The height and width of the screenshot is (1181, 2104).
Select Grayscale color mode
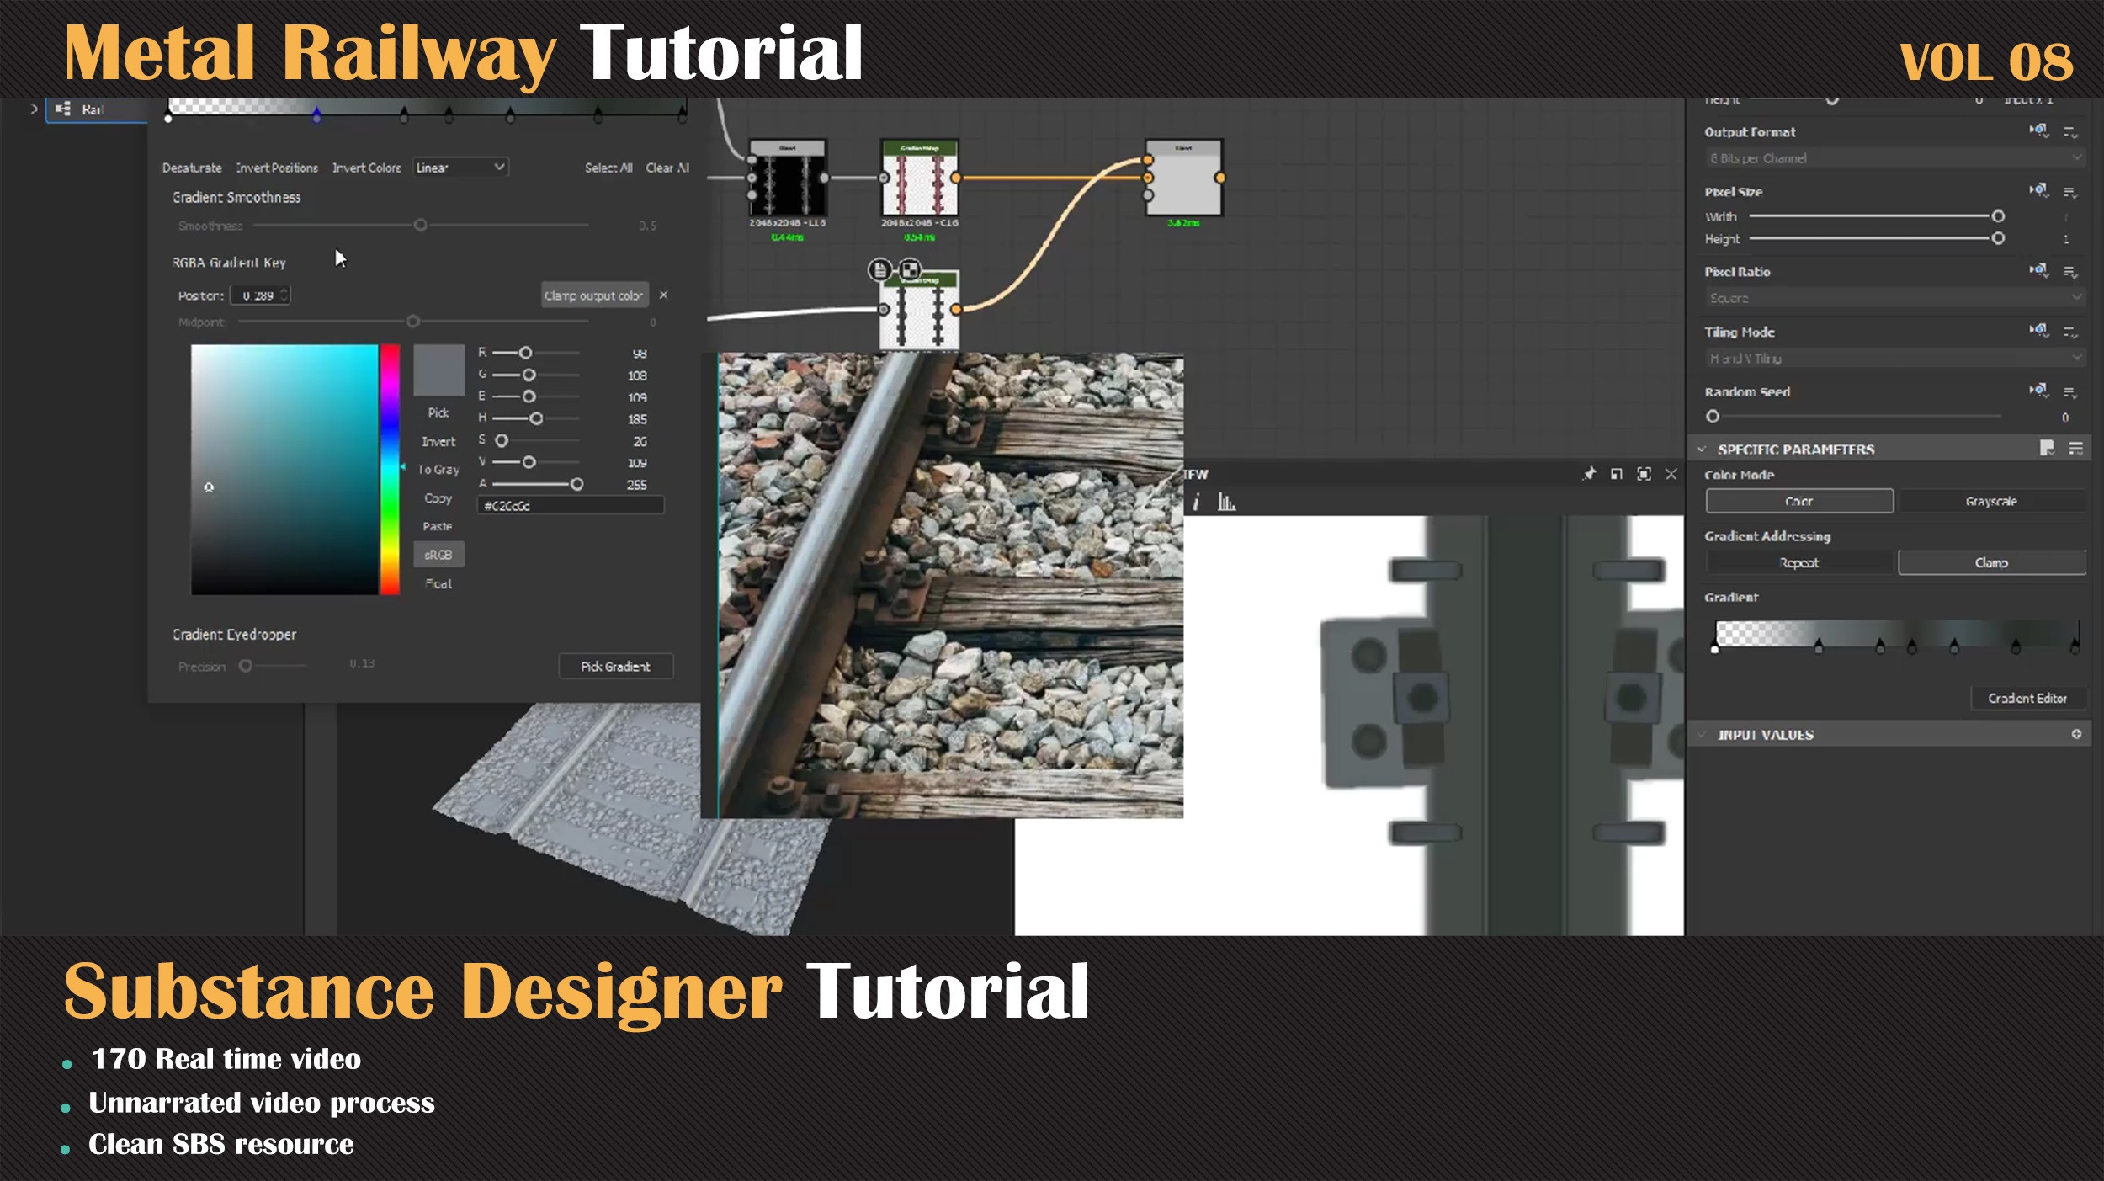(x=1990, y=501)
